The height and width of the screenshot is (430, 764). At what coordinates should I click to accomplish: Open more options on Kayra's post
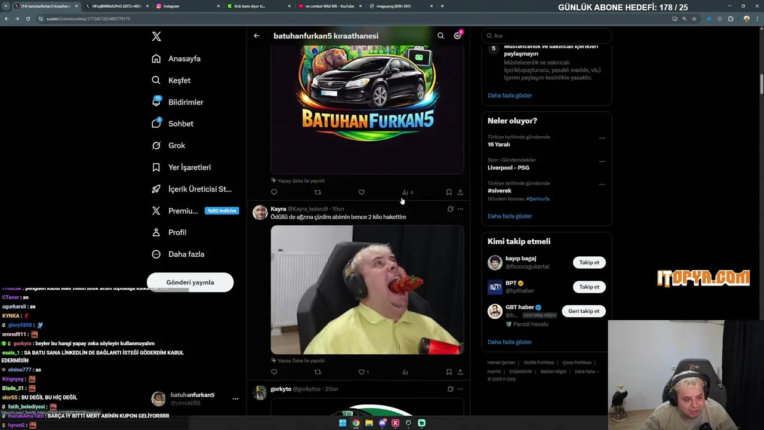460,209
